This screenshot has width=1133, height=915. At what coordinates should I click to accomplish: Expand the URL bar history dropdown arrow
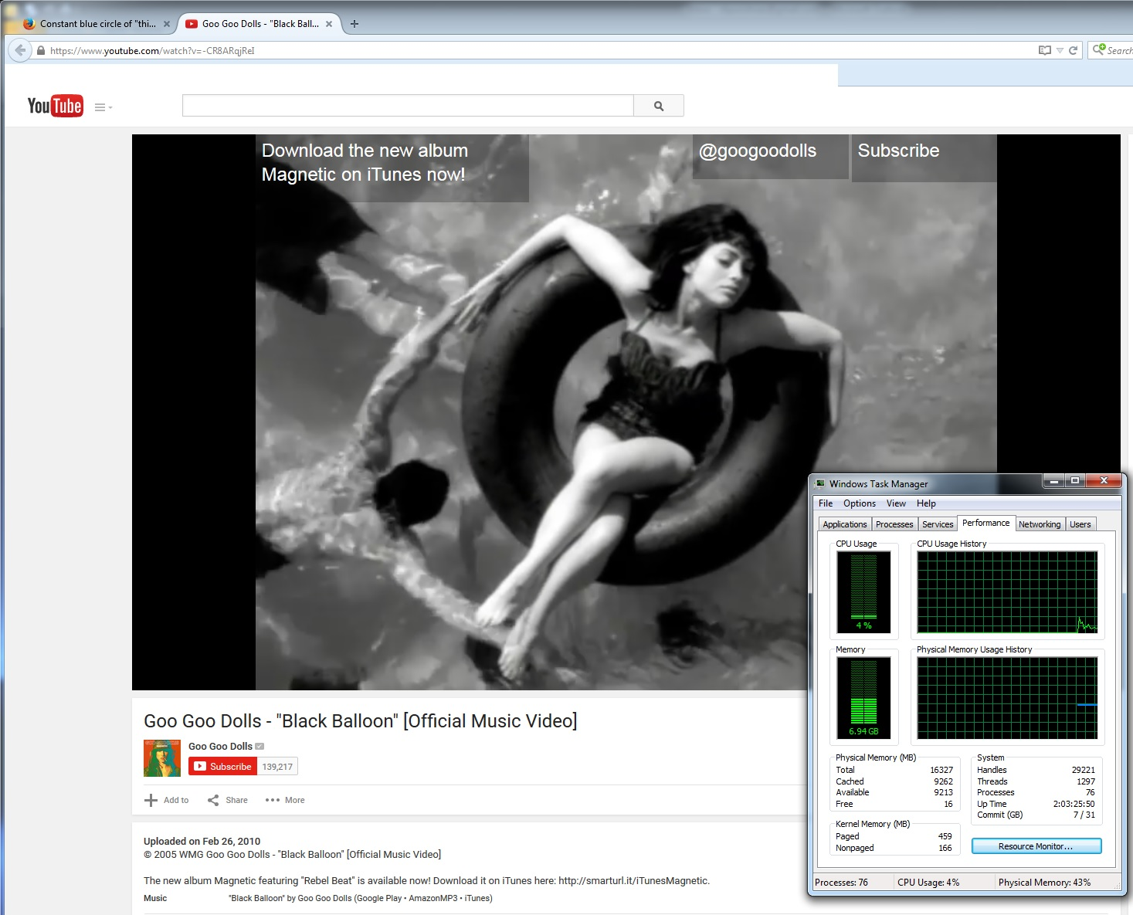(1060, 51)
